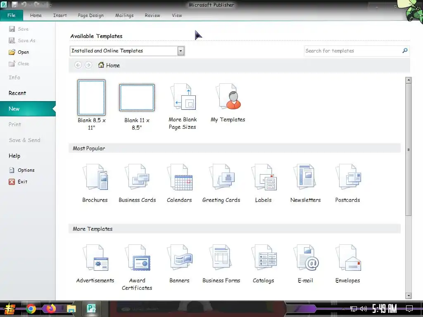The height and width of the screenshot is (317, 423).
Task: Open the Save & Send section
Action: (x=24, y=140)
